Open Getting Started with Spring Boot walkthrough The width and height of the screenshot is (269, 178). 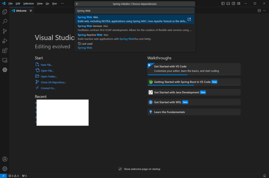point(194,82)
